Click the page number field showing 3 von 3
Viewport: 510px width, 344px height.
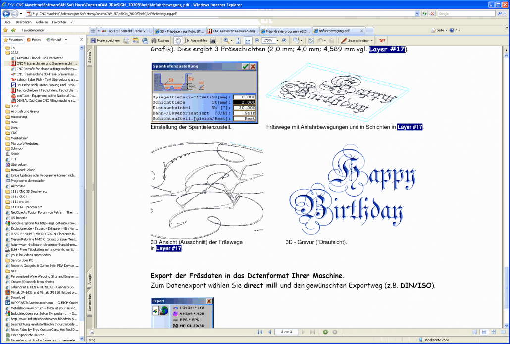[x=286, y=332]
